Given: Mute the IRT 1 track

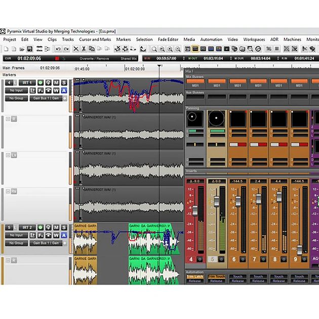Looking at the screenshot, I should coord(56,83).
